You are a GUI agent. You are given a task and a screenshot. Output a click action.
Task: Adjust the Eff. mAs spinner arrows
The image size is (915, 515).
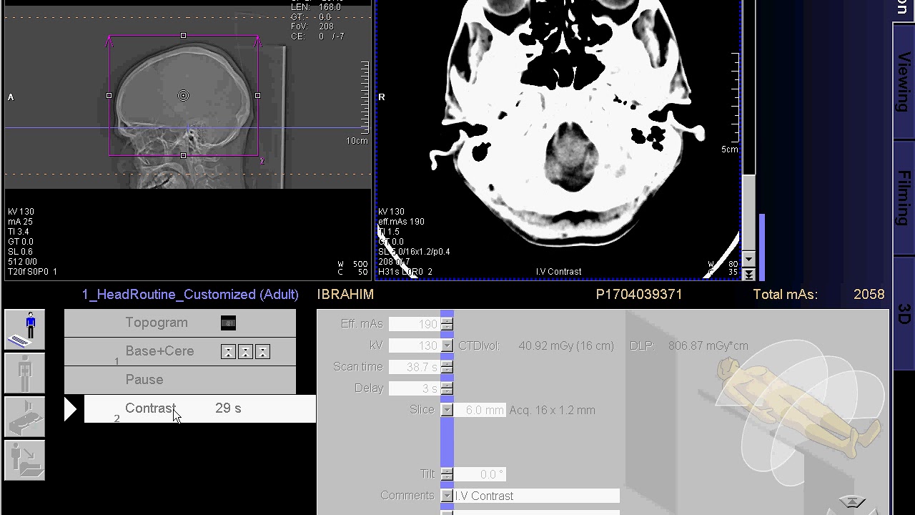pos(447,324)
